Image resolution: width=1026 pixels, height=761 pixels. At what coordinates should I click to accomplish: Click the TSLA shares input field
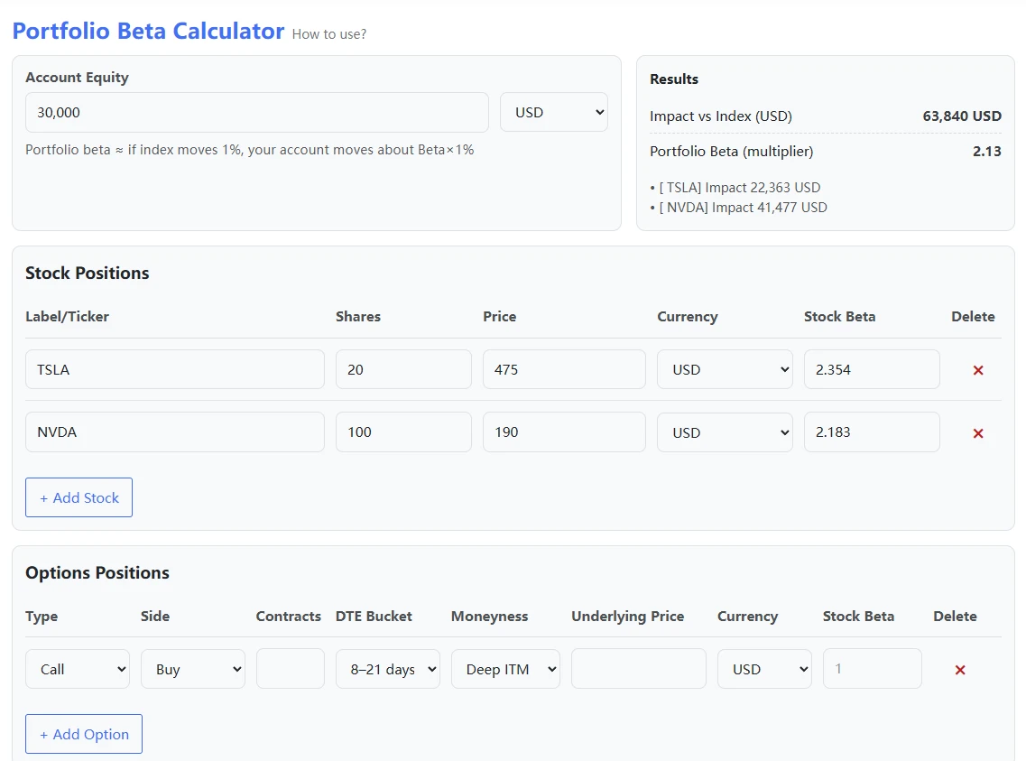pos(402,370)
